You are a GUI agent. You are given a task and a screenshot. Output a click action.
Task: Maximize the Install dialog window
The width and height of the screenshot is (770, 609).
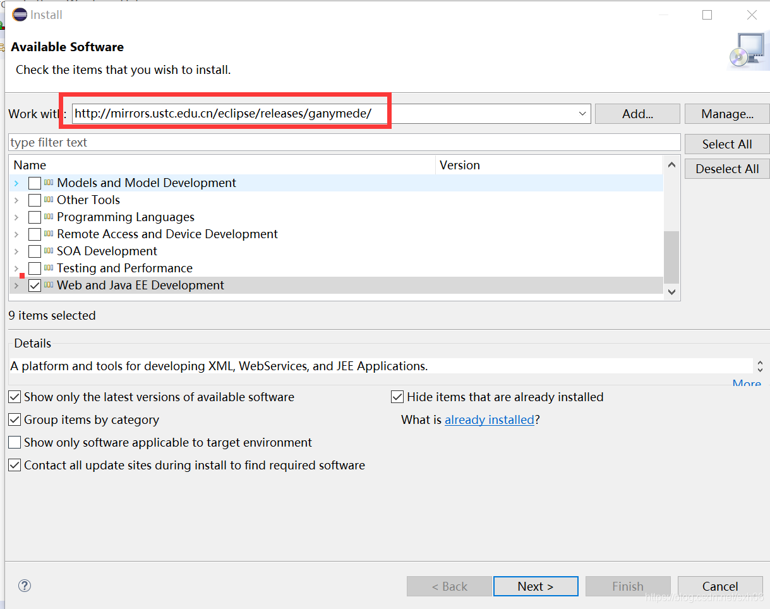pos(707,15)
